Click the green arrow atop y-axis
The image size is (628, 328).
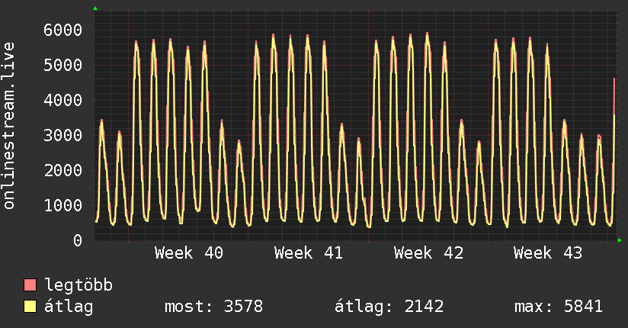coord(95,8)
